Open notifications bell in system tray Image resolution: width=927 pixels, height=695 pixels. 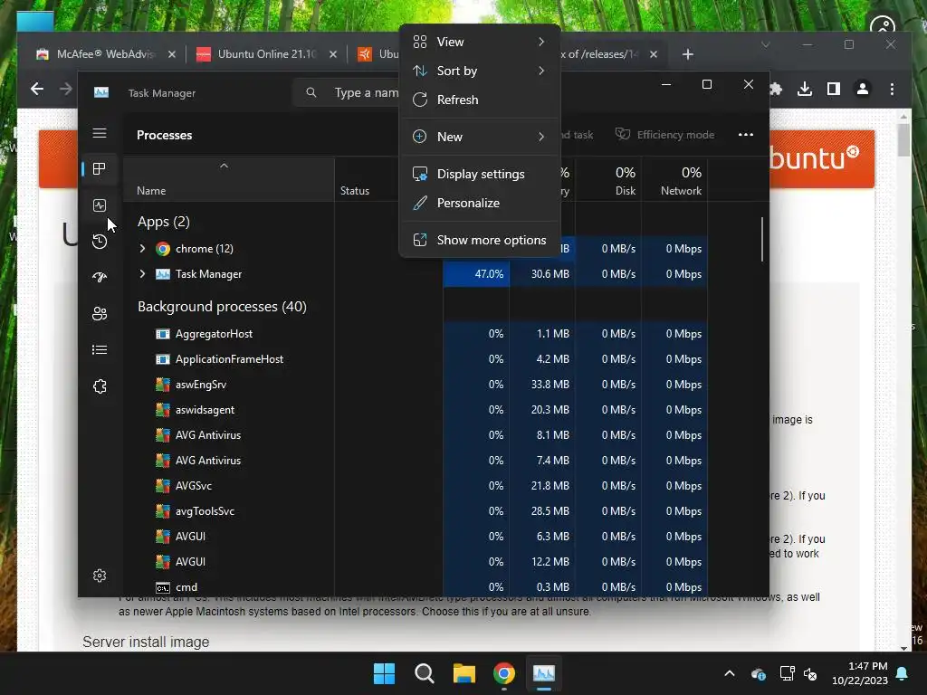point(903,673)
